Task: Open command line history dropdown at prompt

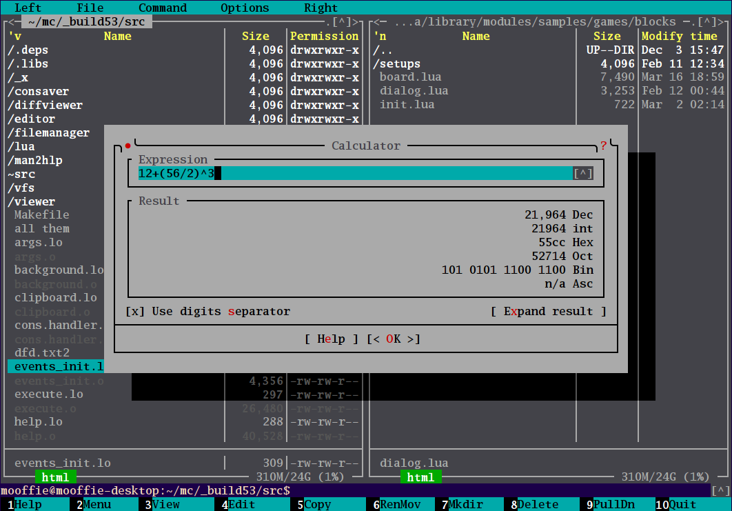Action: pos(721,490)
